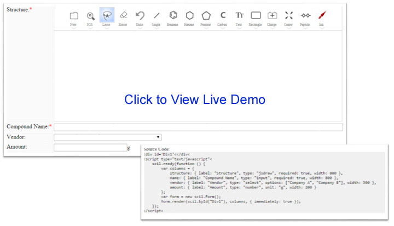This screenshot has height=226, width=394.
Task: Click the 'var columns = {' code line
Action: pyautogui.click(x=177, y=169)
